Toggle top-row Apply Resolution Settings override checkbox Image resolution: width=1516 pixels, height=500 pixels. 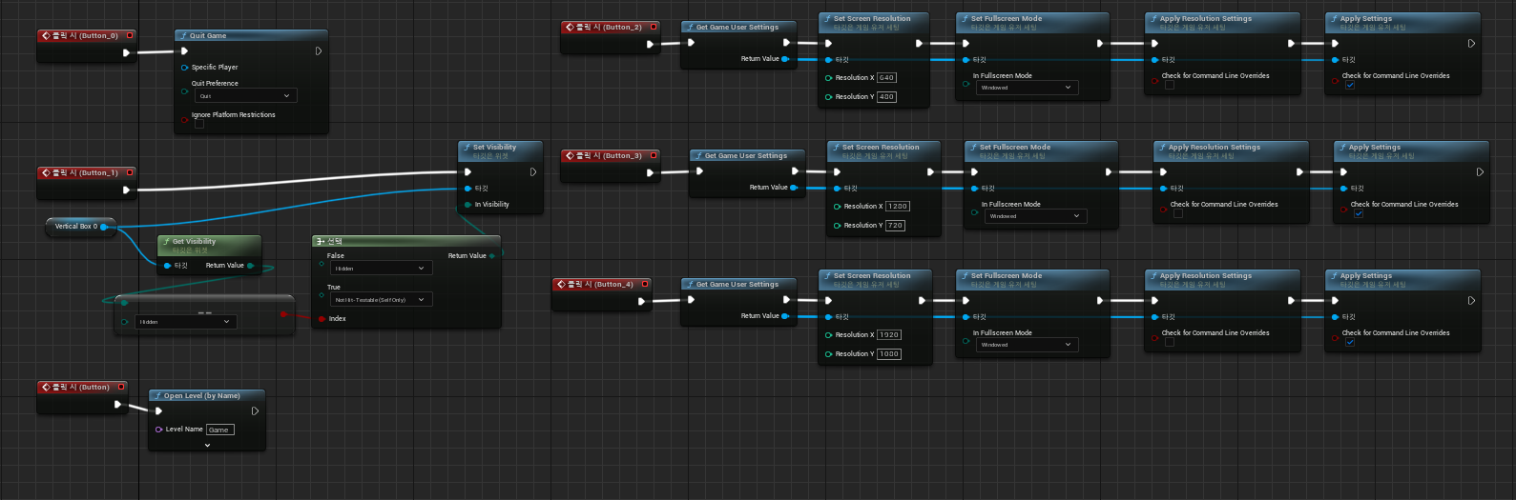click(x=1170, y=85)
